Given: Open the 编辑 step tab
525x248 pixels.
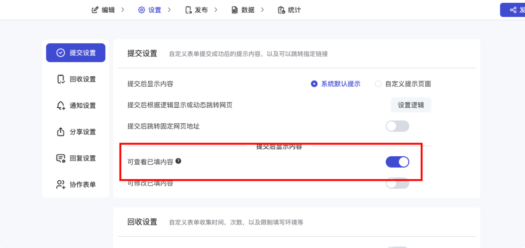Looking at the screenshot, I should coord(103,10).
